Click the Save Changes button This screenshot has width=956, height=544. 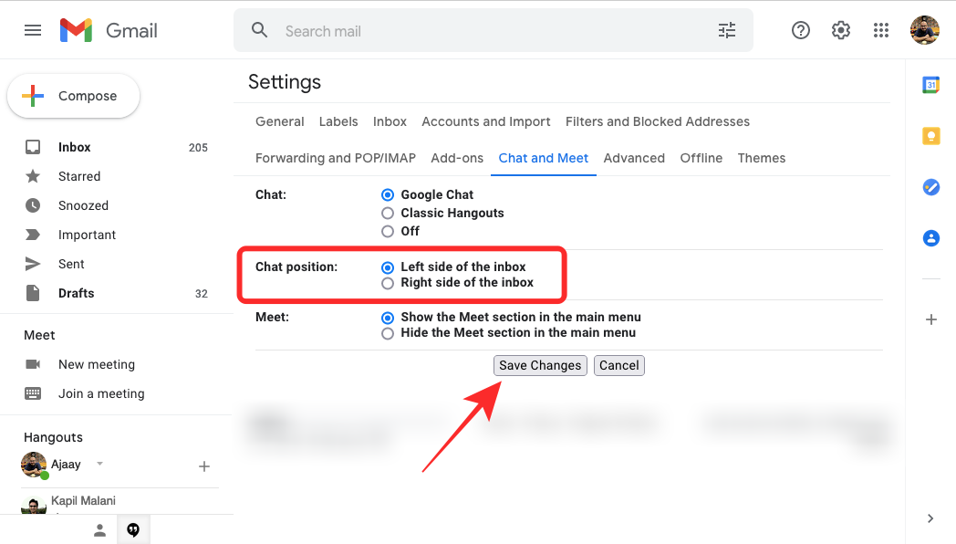tap(540, 365)
